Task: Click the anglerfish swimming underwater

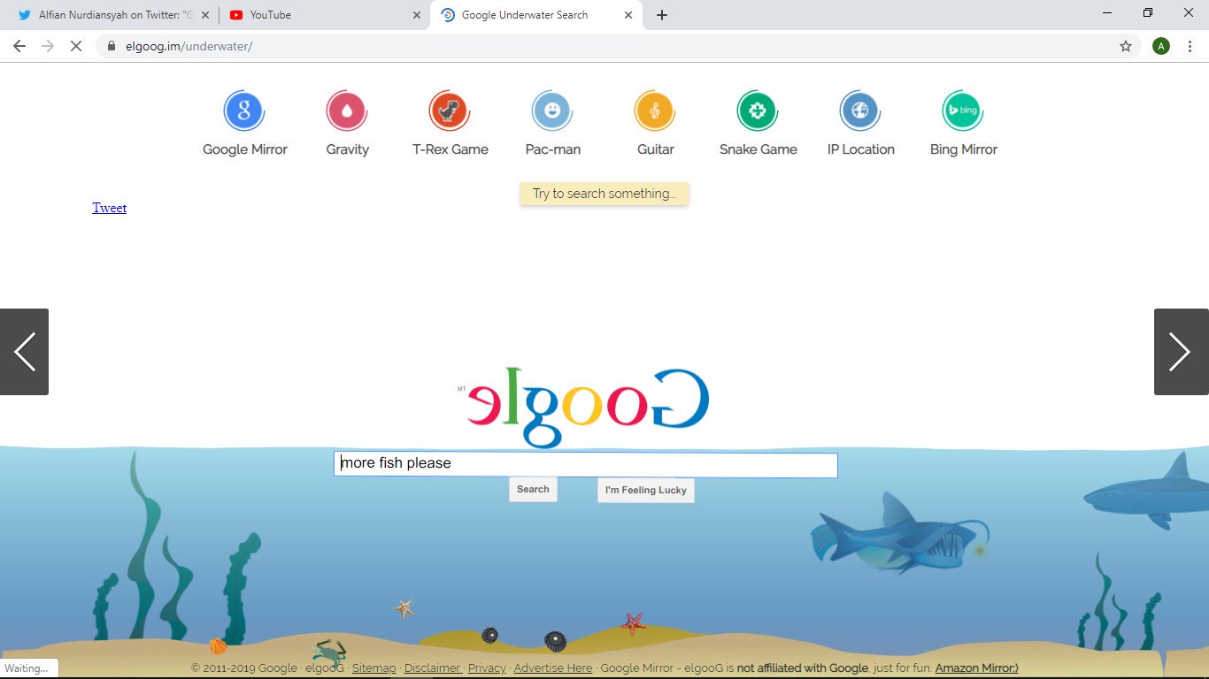Action: 898,533
